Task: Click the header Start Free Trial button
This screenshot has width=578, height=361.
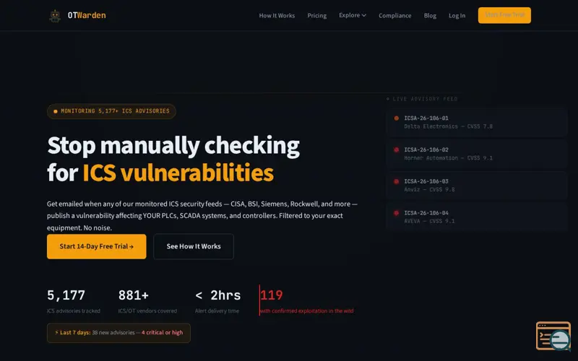Action: pyautogui.click(x=504, y=15)
